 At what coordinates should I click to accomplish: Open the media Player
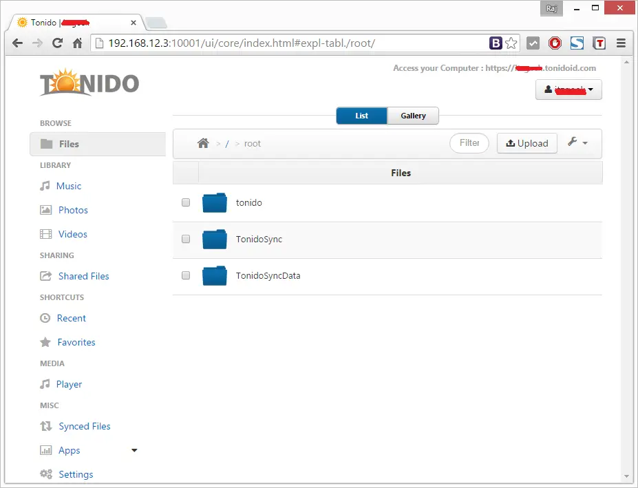click(70, 384)
